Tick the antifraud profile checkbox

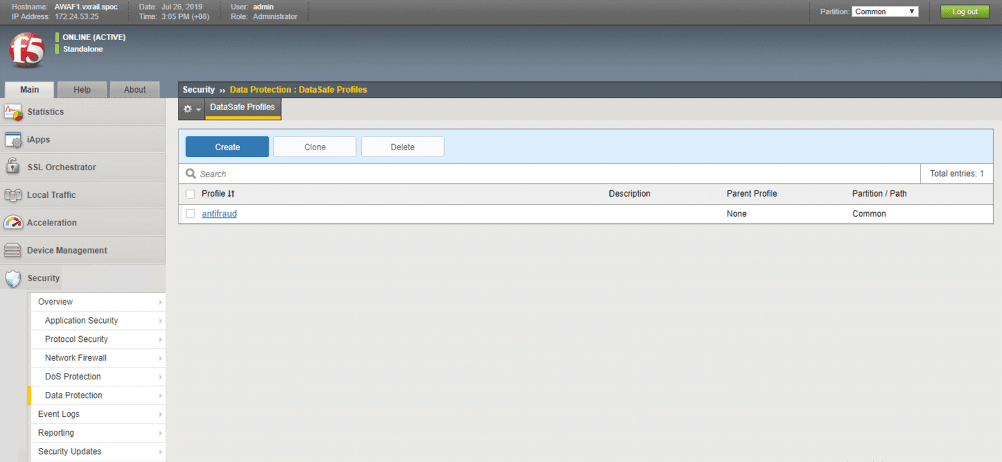click(x=190, y=213)
